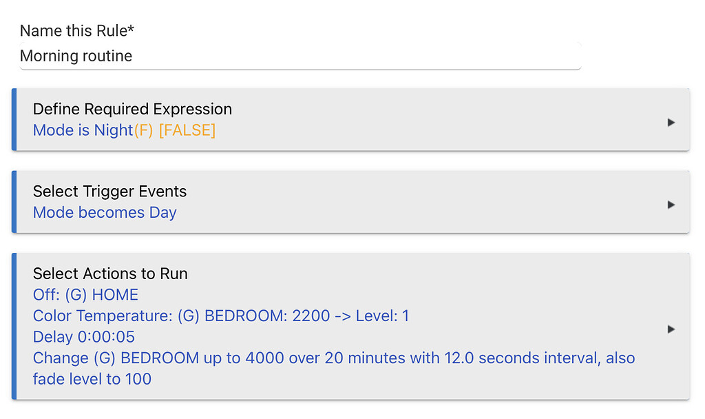This screenshot has width=705, height=419.
Task: Click the blue bar beside Select Trigger Events
Action: [x=14, y=201]
